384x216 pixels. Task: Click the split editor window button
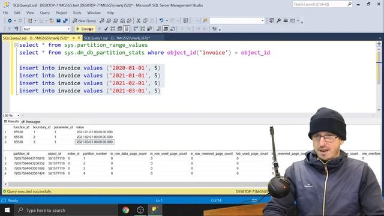point(379,44)
